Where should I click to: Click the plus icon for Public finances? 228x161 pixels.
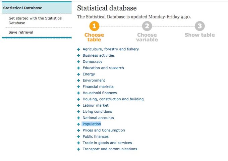pyautogui.click(x=78, y=137)
